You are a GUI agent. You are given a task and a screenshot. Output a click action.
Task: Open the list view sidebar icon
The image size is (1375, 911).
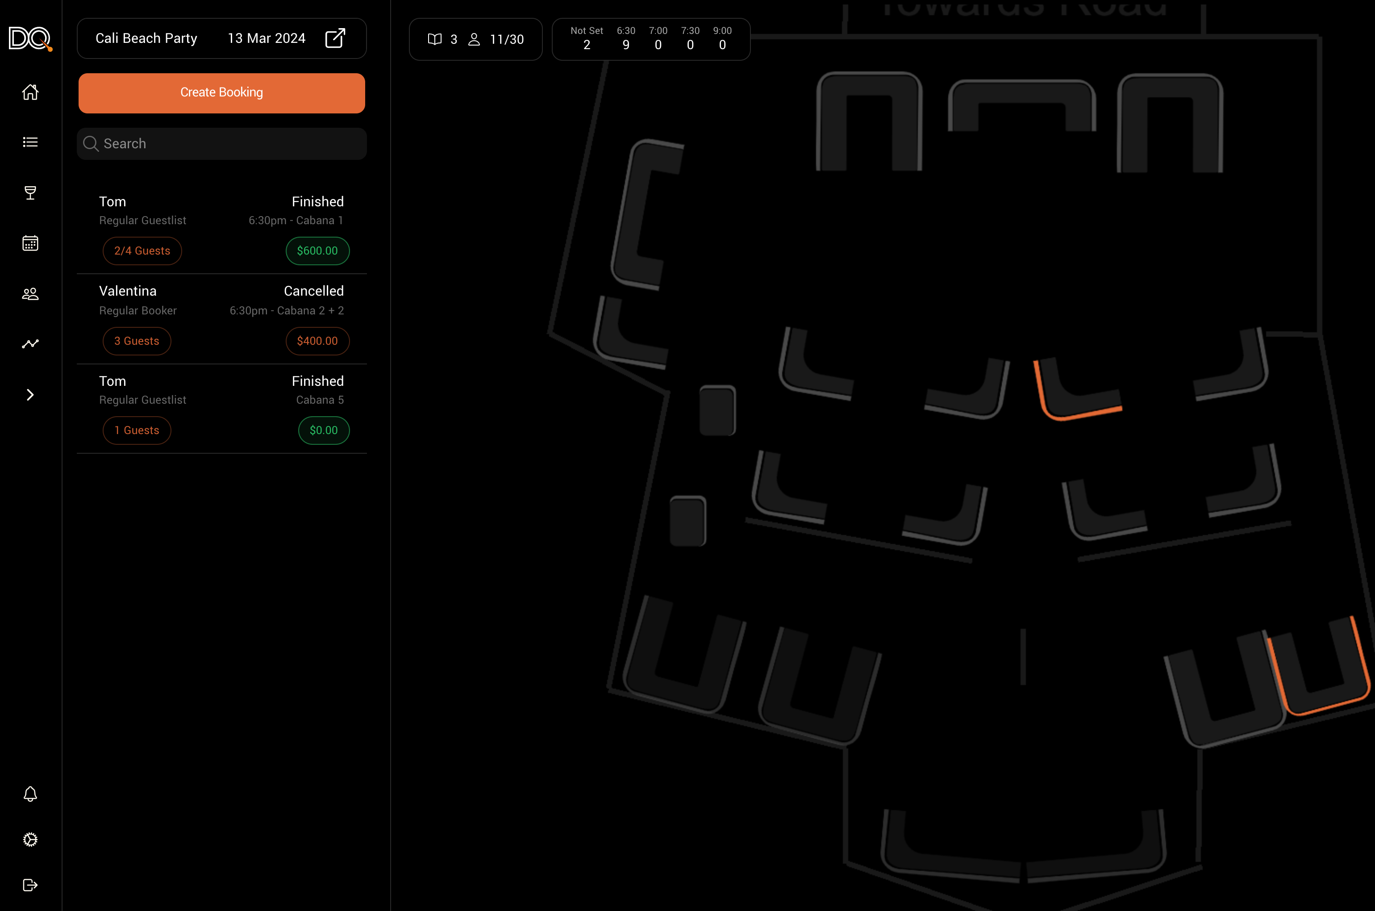(x=30, y=142)
